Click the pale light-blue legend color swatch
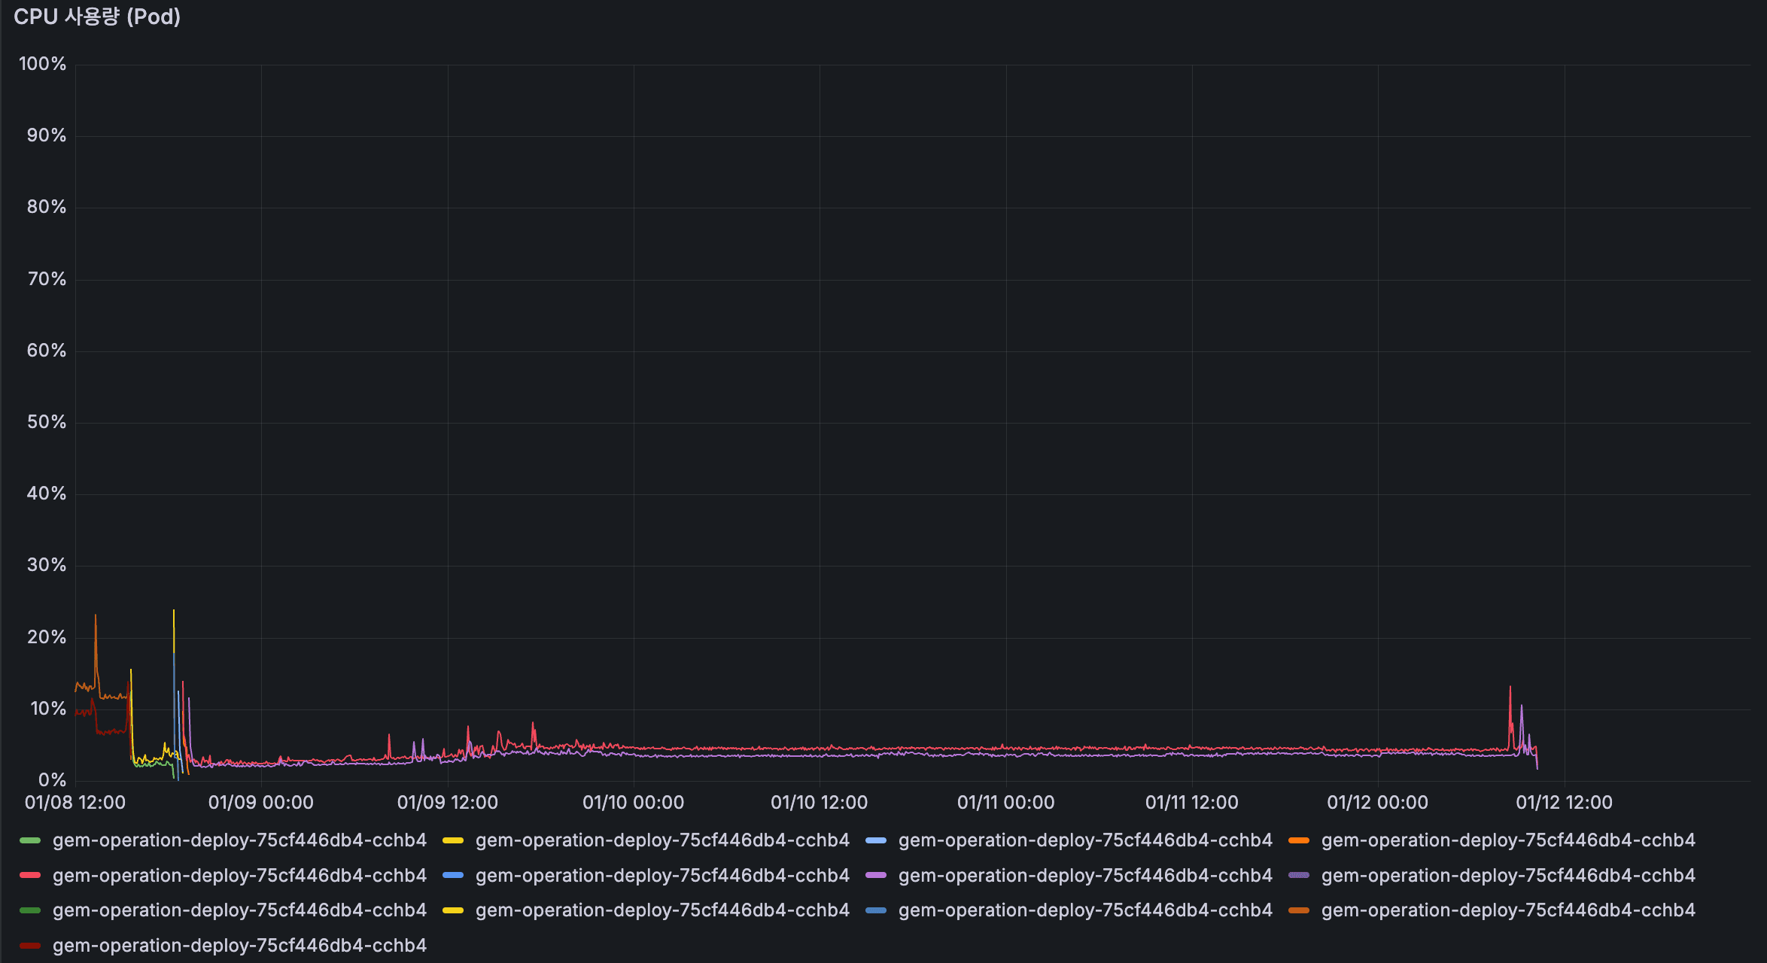Viewport: 1767px width, 963px height. pos(876,840)
